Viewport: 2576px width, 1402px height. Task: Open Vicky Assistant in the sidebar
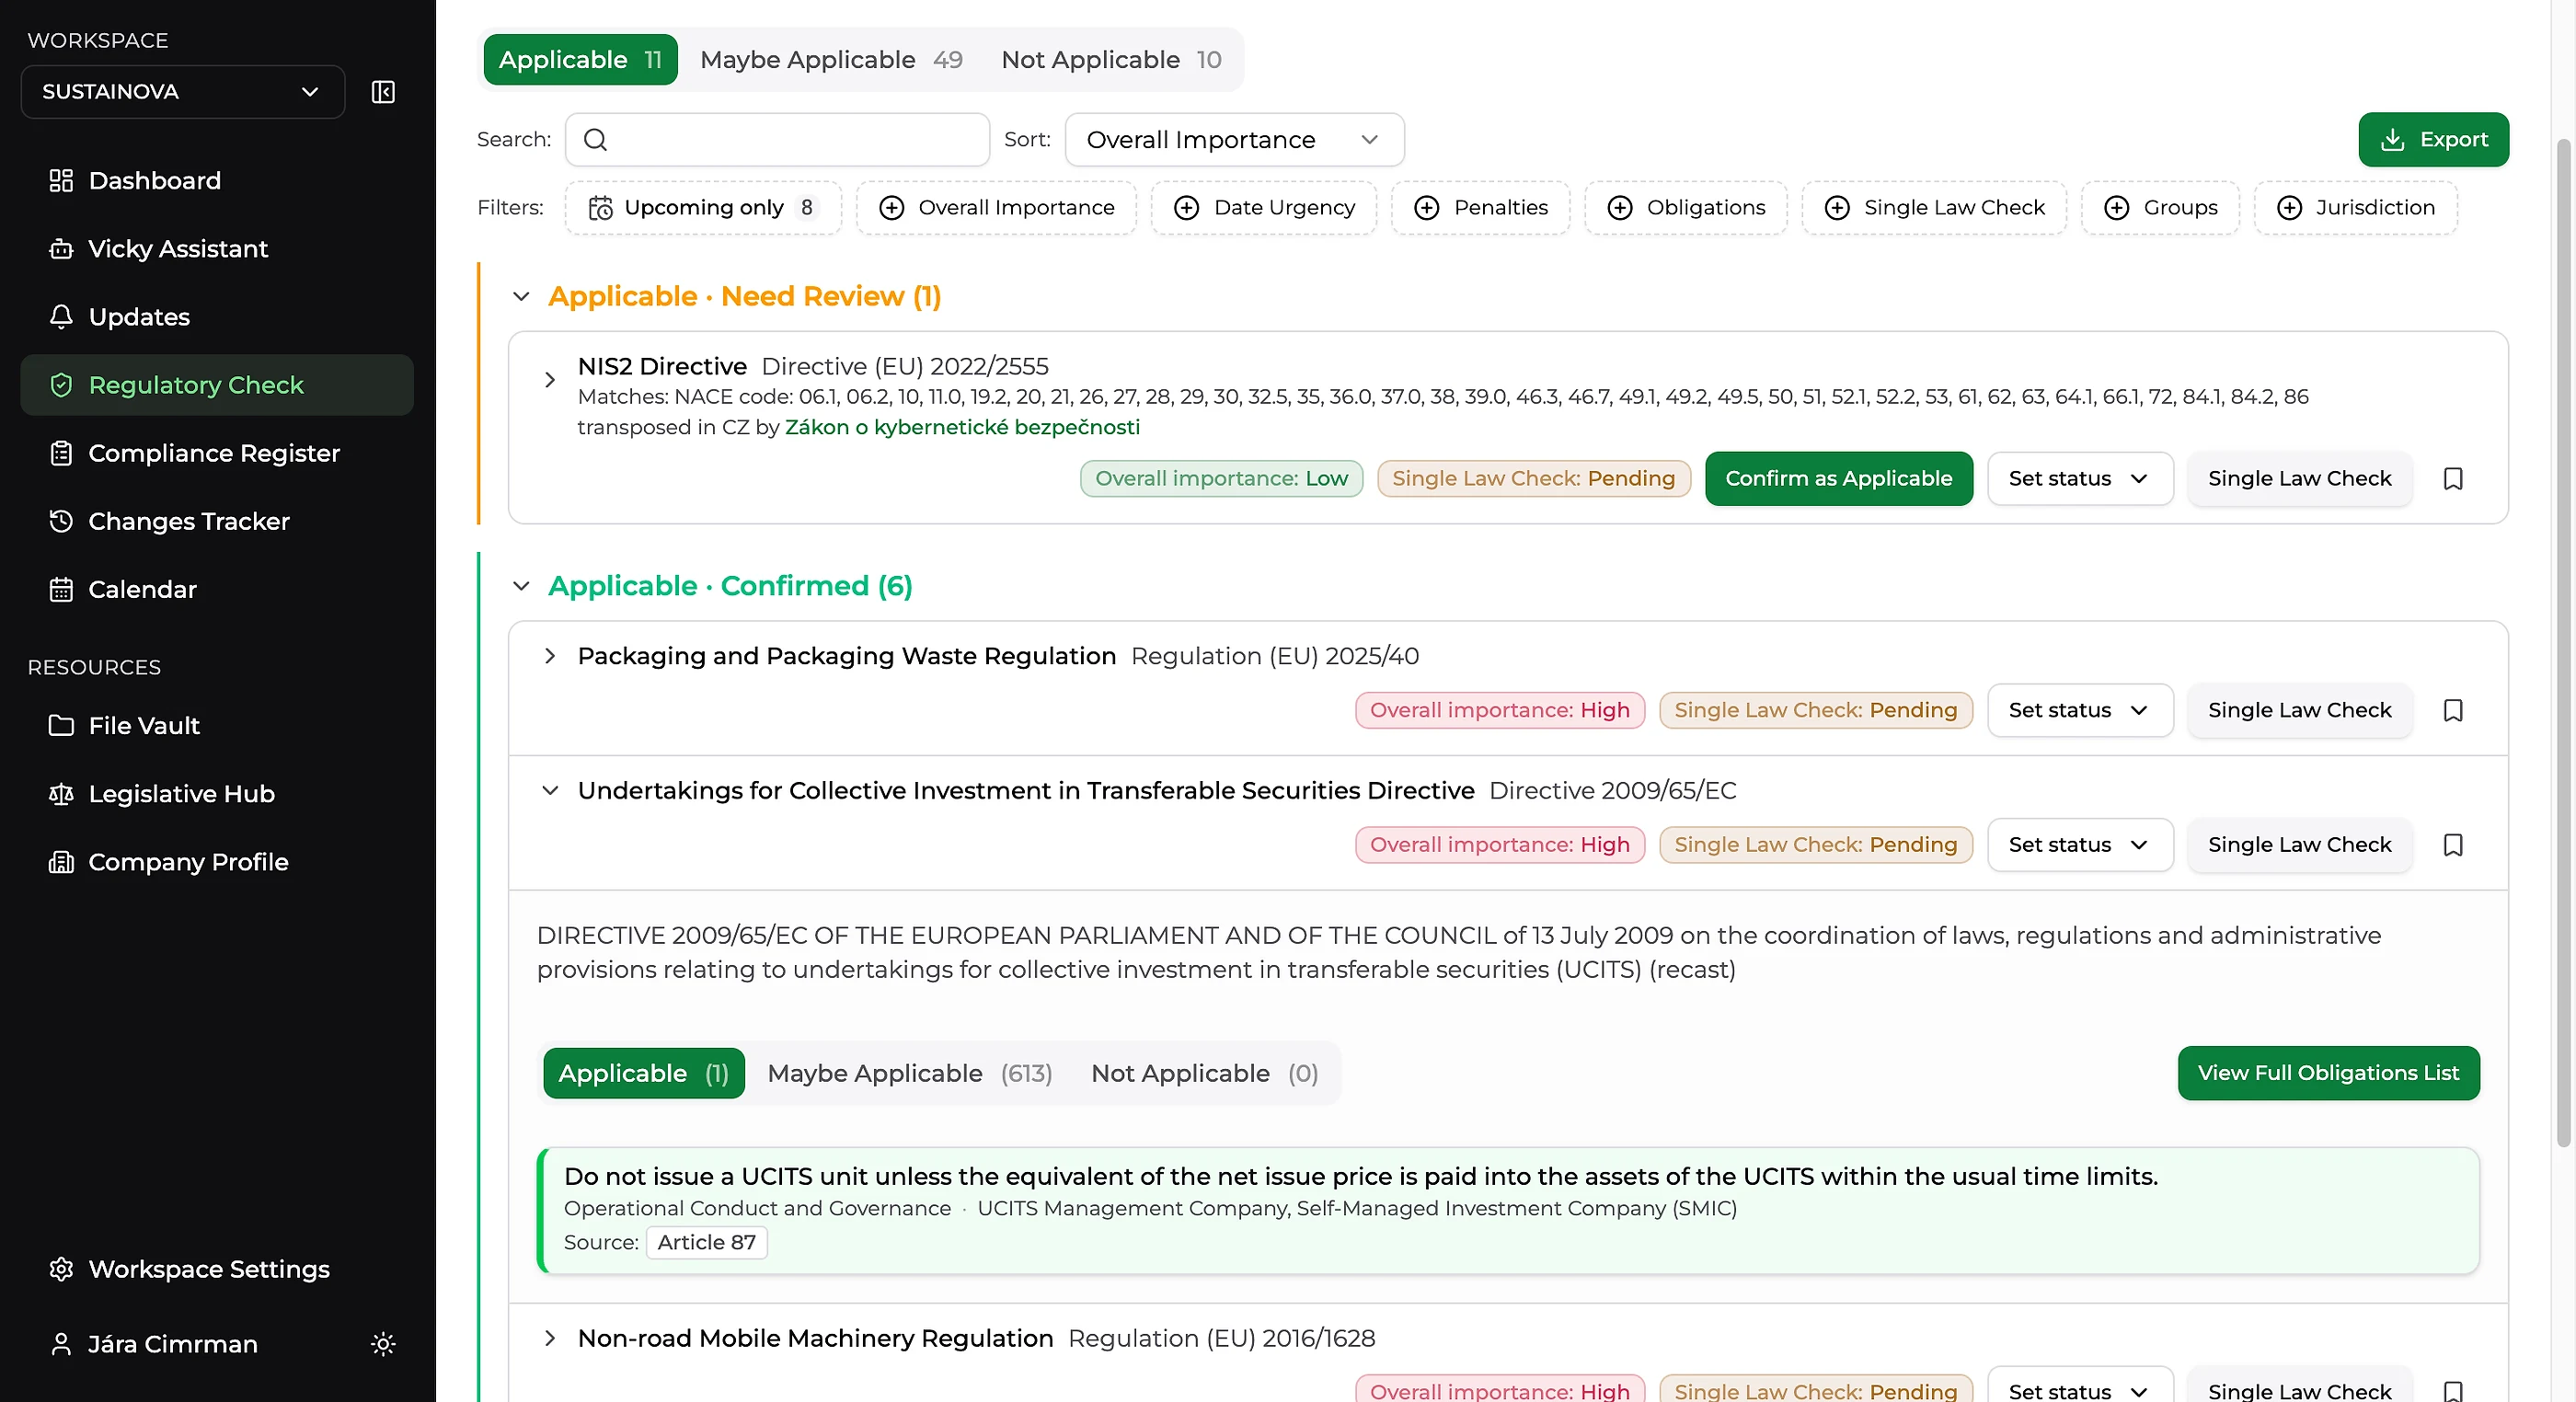217,249
